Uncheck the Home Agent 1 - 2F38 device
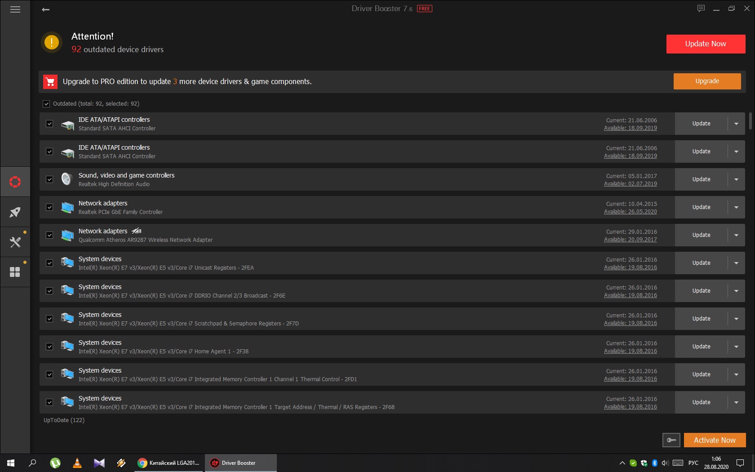This screenshot has width=755, height=472. [x=49, y=347]
